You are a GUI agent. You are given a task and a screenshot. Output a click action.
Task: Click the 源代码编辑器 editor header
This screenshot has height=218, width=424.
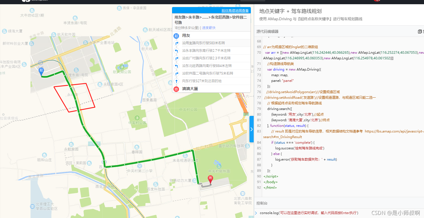coord(267,32)
